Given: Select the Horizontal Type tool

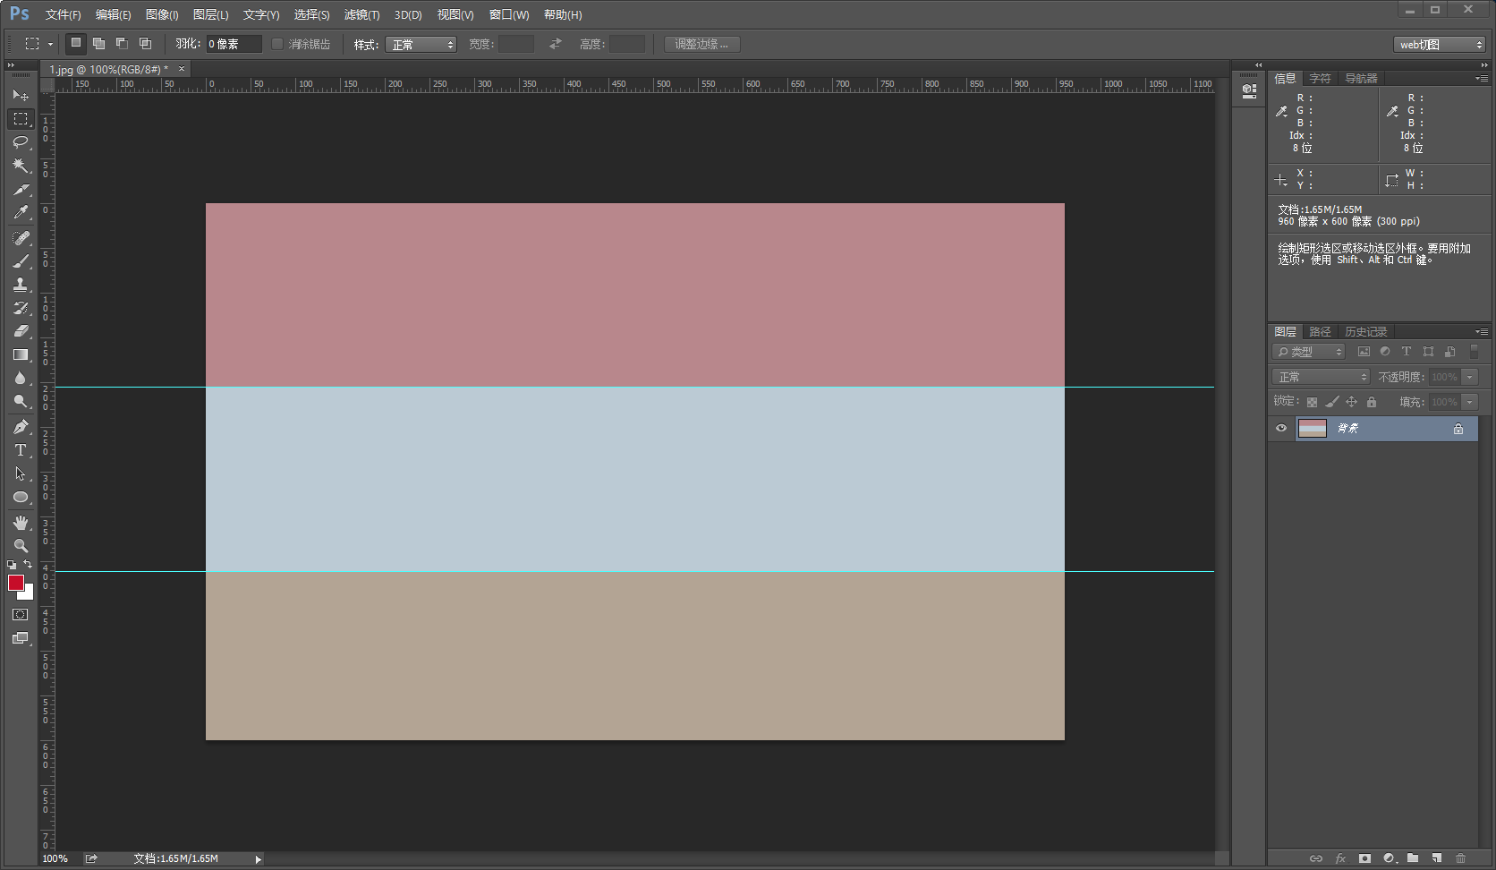Looking at the screenshot, I should coord(21,450).
